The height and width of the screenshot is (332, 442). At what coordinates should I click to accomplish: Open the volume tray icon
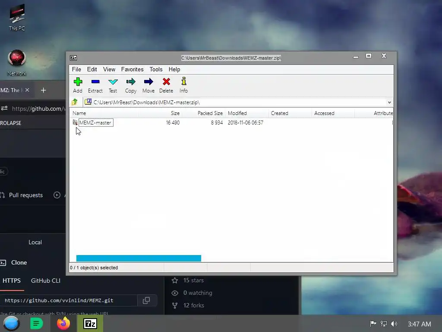[394, 323]
